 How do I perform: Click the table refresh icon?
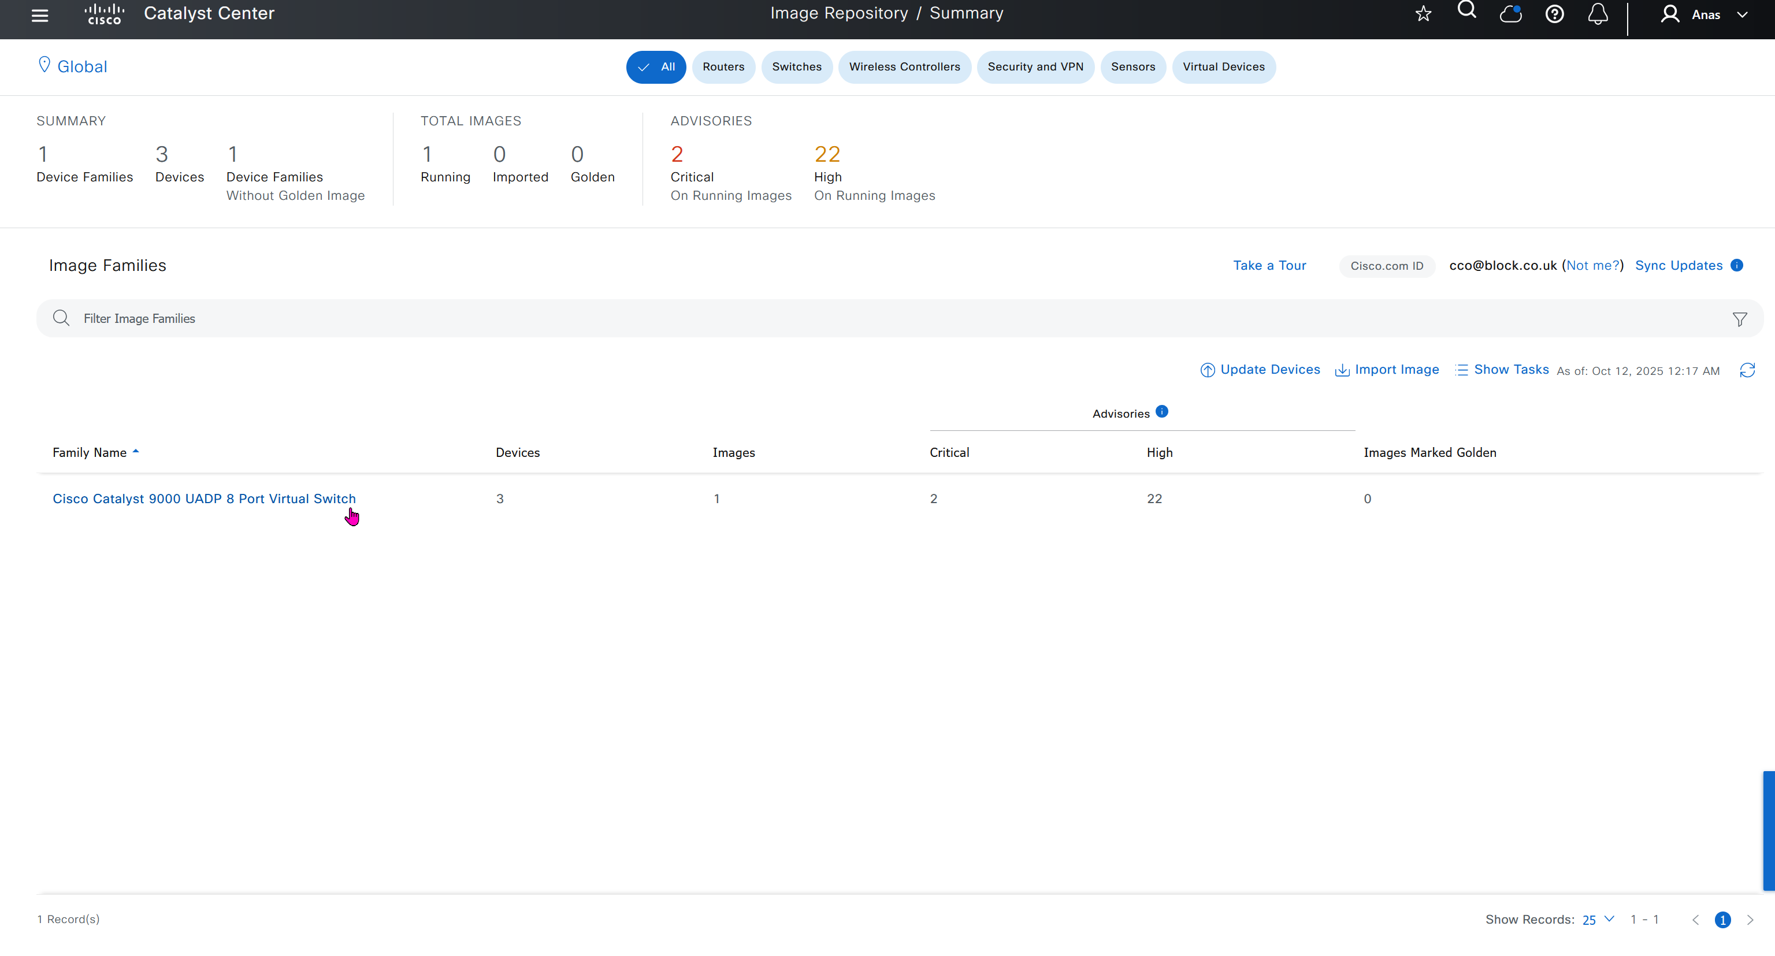(x=1747, y=370)
